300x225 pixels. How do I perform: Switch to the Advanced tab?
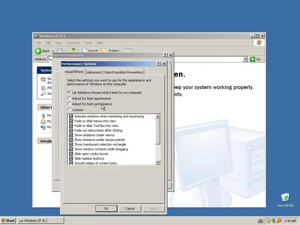[x=94, y=72]
